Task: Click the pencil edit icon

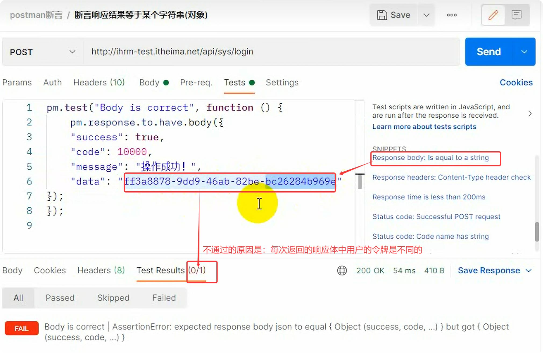Action: tap(493, 15)
